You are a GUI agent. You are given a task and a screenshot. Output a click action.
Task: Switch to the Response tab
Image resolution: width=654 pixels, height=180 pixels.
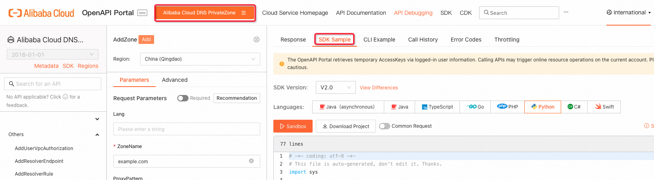tap(293, 40)
